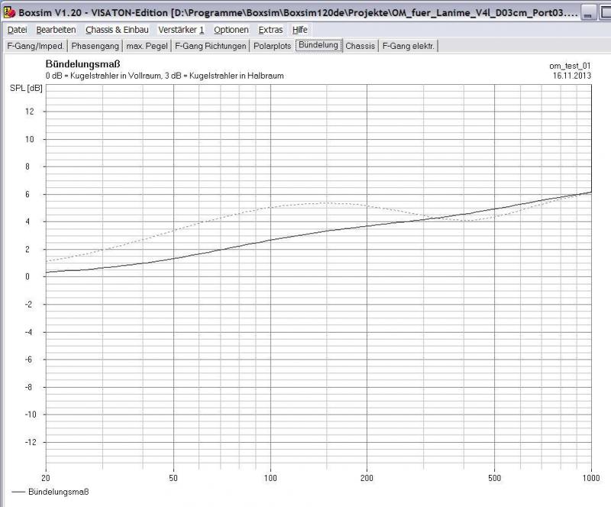The width and height of the screenshot is (611, 507).
Task: View the F-Gang elektr. tab
Action: pyautogui.click(x=409, y=46)
